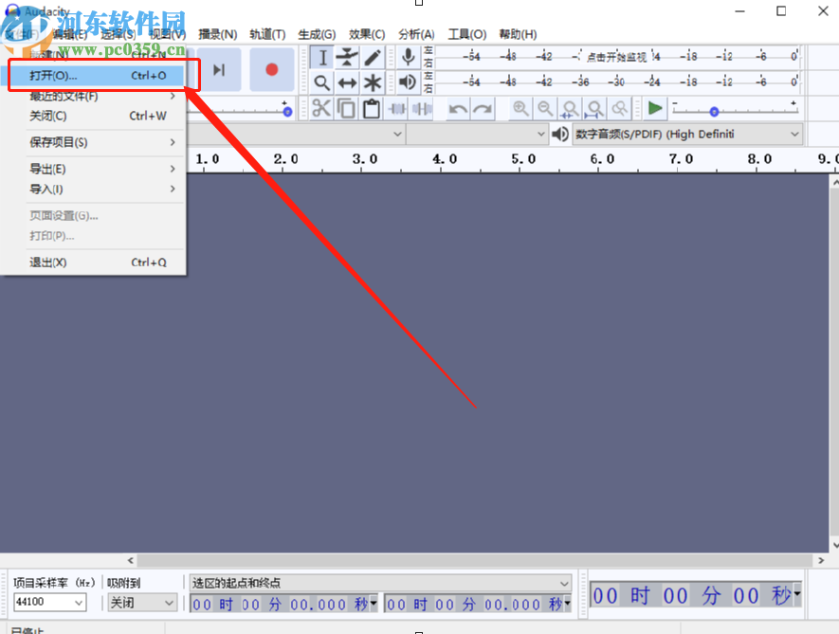Open the 生成(G) menu
The width and height of the screenshot is (839, 634).
point(317,34)
